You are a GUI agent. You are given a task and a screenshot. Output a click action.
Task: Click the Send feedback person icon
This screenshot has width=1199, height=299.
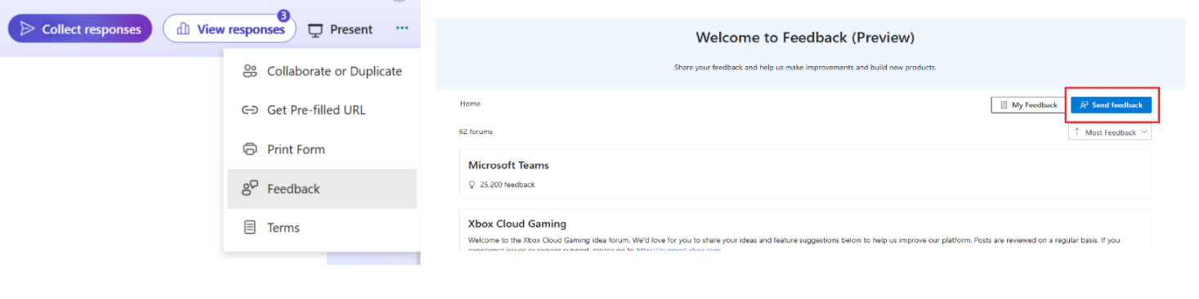tap(1084, 105)
